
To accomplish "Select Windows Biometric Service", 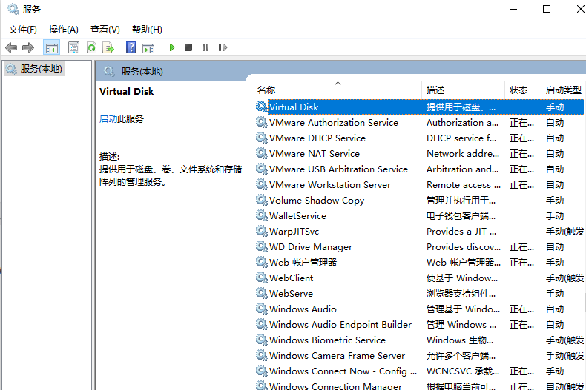I will point(419,340).
